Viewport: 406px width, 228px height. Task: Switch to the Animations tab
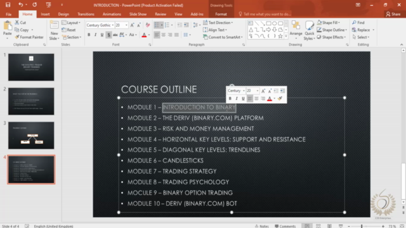pos(112,14)
